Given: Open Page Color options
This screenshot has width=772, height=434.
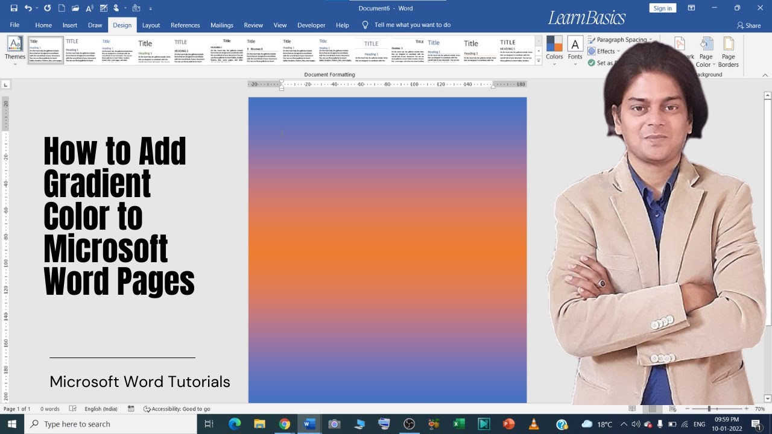Looking at the screenshot, I should 706,52.
